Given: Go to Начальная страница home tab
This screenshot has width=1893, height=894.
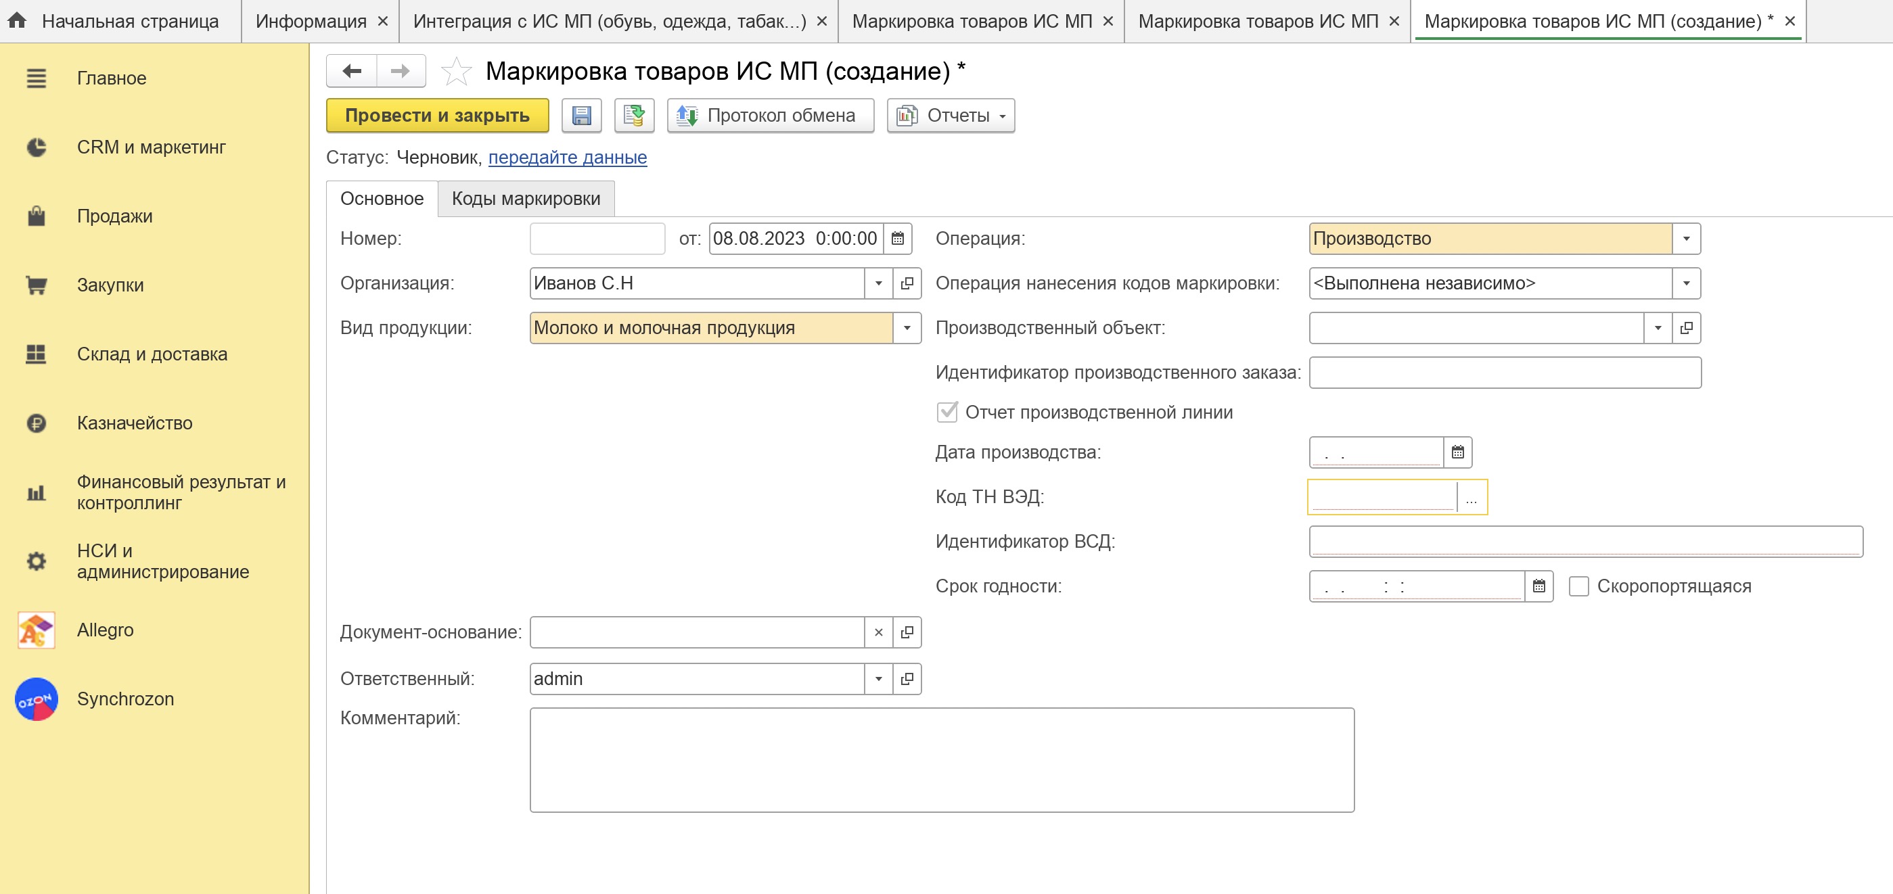Looking at the screenshot, I should (x=121, y=22).
